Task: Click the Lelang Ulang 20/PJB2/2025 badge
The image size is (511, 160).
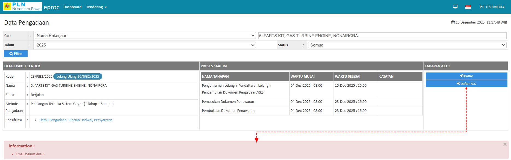Action: (78, 77)
